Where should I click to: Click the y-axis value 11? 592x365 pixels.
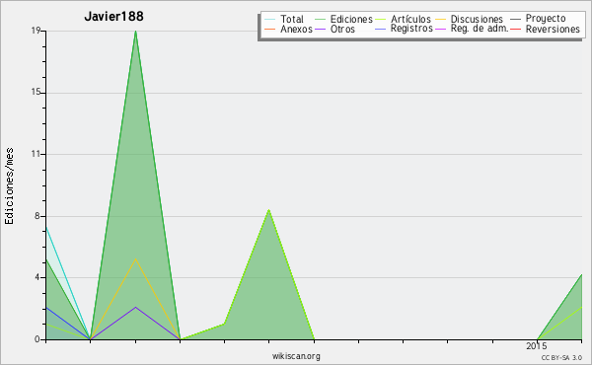[36, 154]
